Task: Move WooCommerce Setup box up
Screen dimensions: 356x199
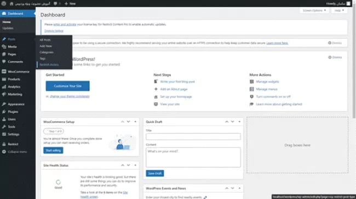Action: 123,122
